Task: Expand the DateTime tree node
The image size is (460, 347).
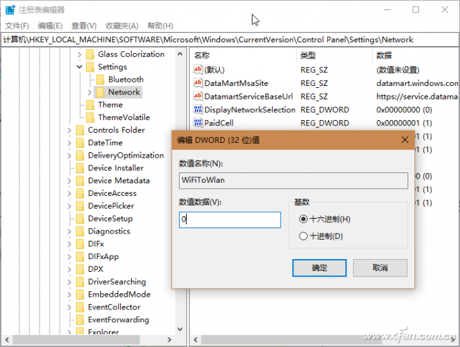Action: tap(69, 143)
